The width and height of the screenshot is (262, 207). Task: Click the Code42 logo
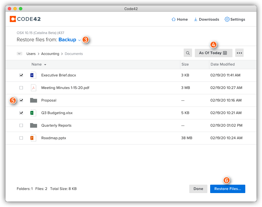(x=25, y=19)
